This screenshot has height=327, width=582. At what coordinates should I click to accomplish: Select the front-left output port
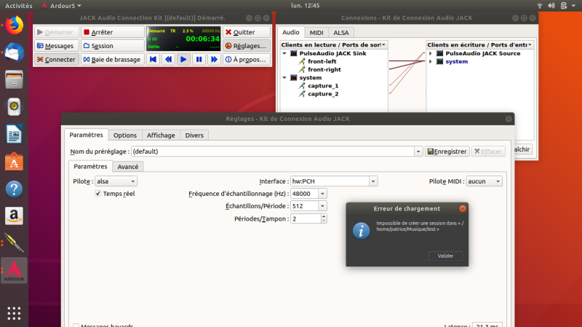click(x=322, y=62)
